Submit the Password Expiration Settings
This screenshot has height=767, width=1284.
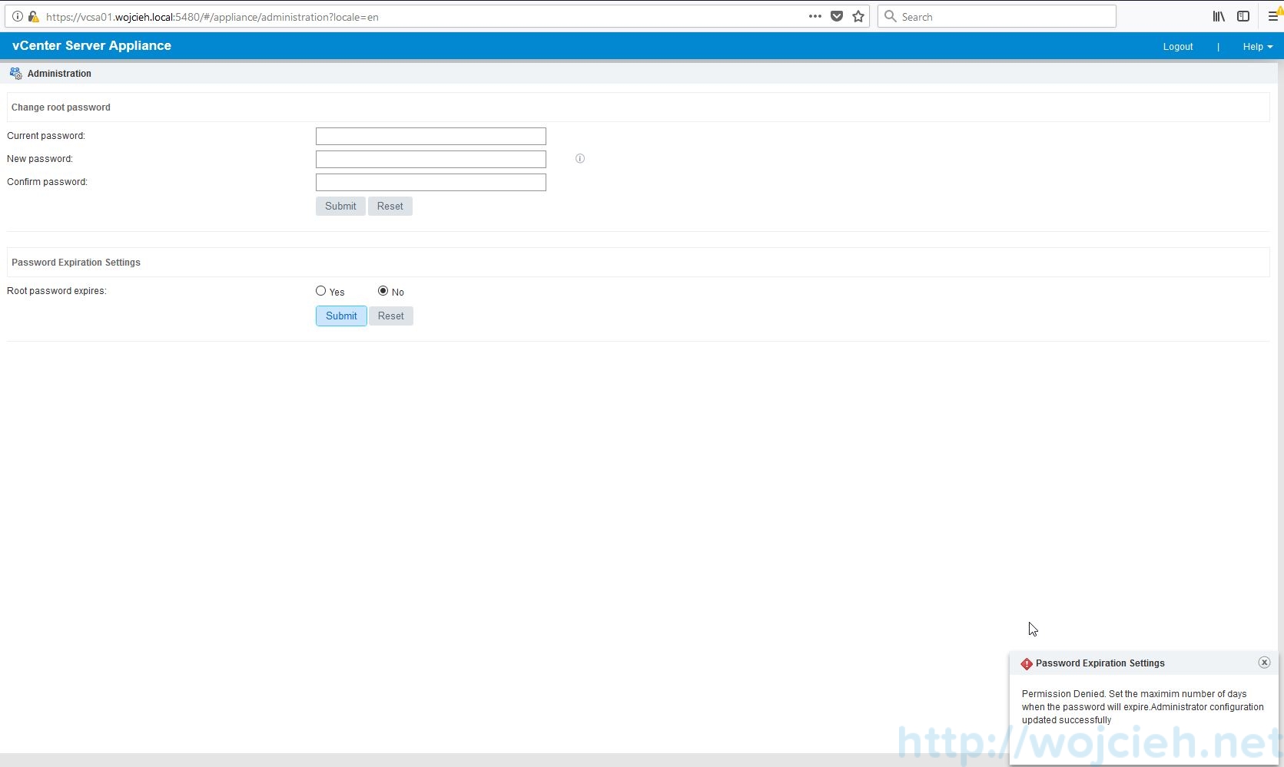tap(341, 316)
